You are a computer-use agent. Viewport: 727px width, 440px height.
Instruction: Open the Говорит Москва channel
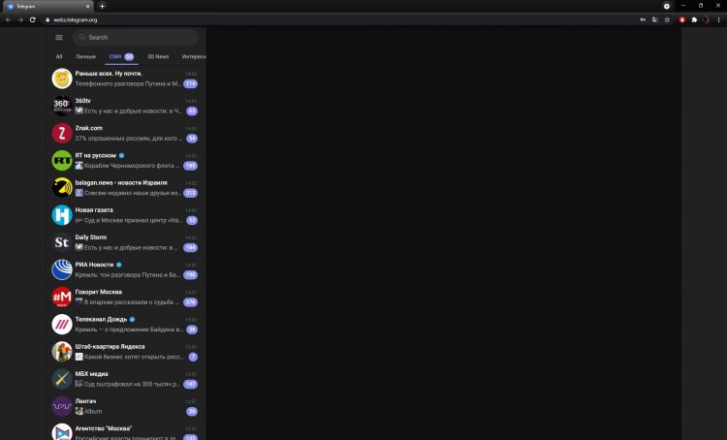tap(126, 298)
